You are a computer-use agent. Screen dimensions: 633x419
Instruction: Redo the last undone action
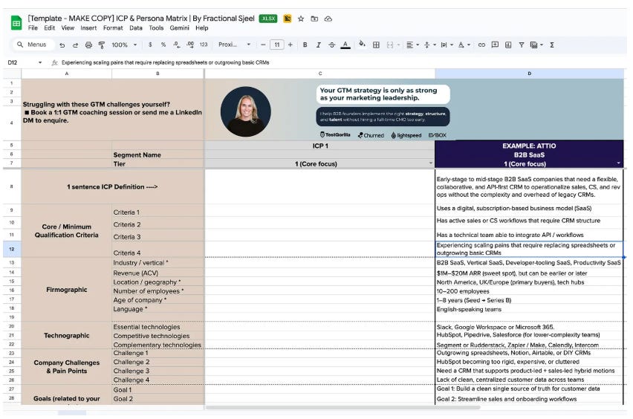coord(75,45)
